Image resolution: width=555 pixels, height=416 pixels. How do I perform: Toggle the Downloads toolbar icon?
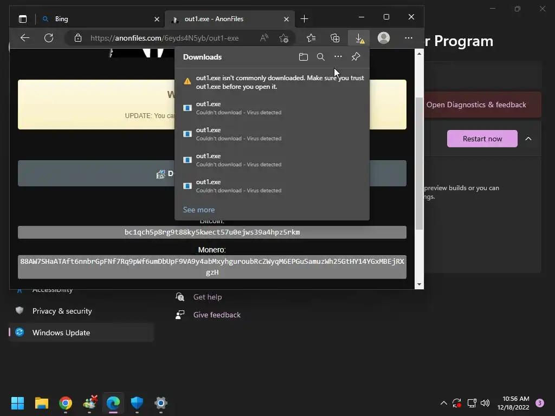(x=359, y=38)
